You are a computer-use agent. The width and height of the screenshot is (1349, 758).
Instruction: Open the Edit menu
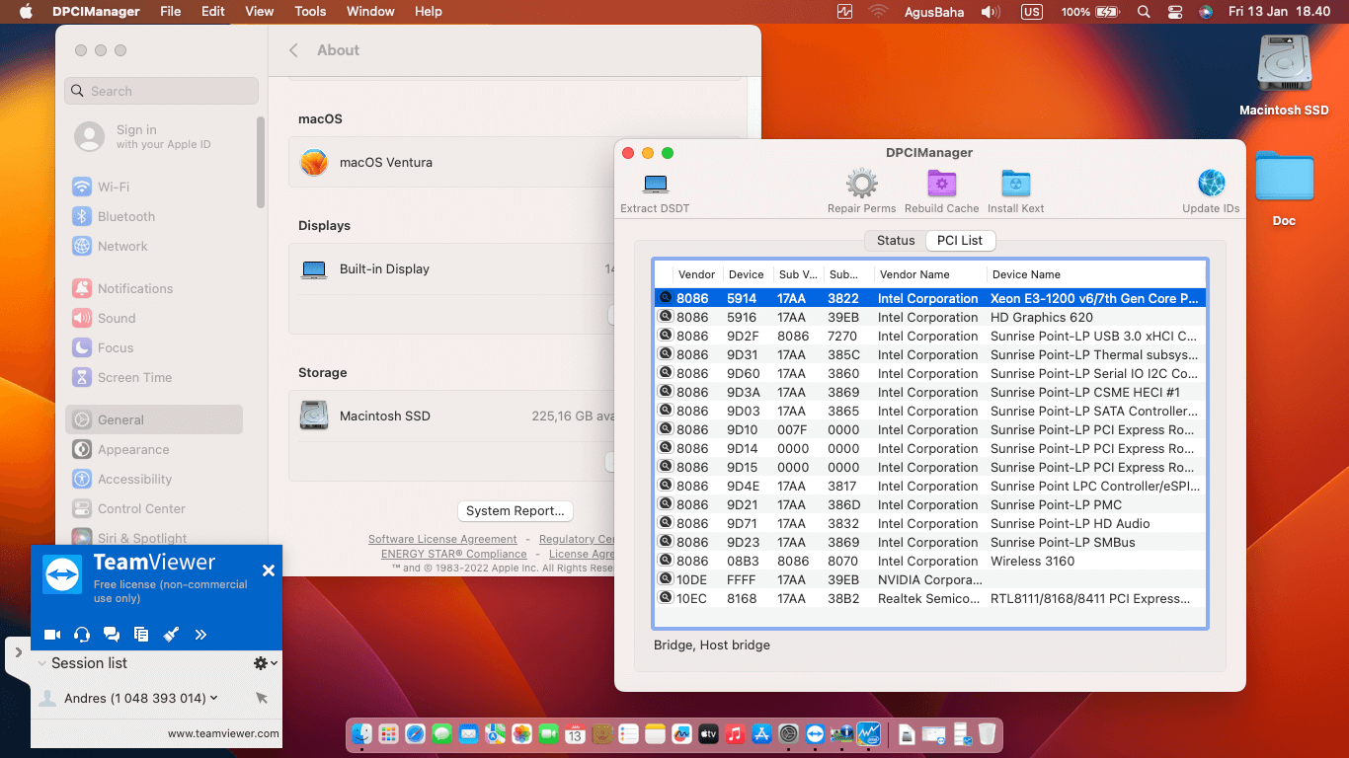pyautogui.click(x=213, y=12)
